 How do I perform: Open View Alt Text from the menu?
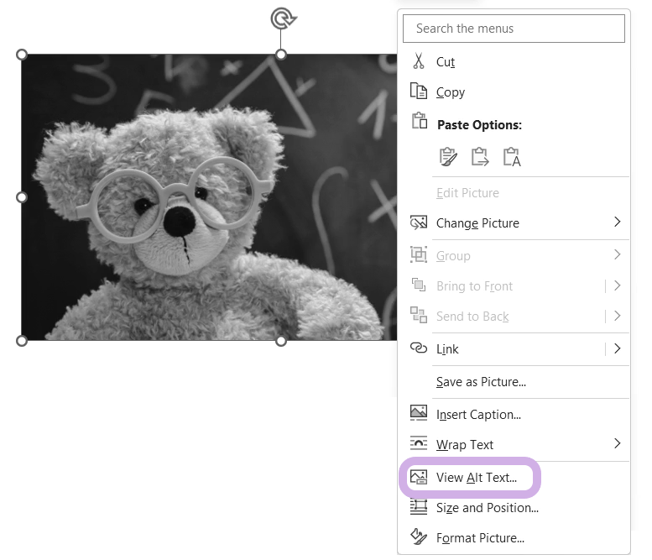click(476, 478)
